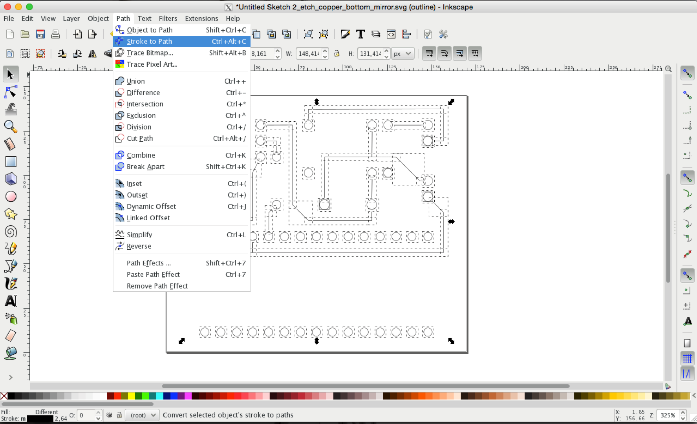The image size is (697, 424).
Task: Select the Node editor tool
Action: [x=11, y=91]
